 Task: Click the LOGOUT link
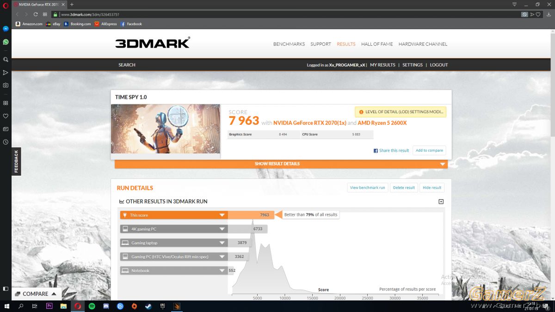tap(439, 65)
